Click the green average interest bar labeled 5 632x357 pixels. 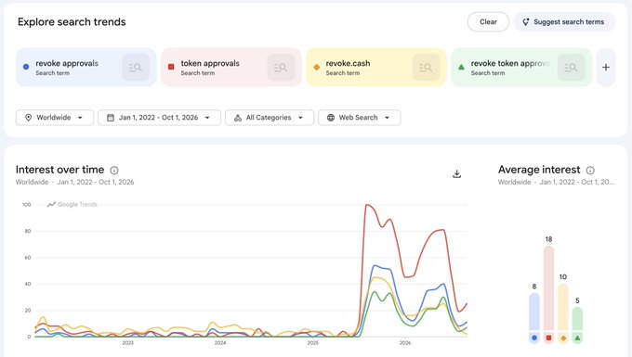(x=577, y=320)
